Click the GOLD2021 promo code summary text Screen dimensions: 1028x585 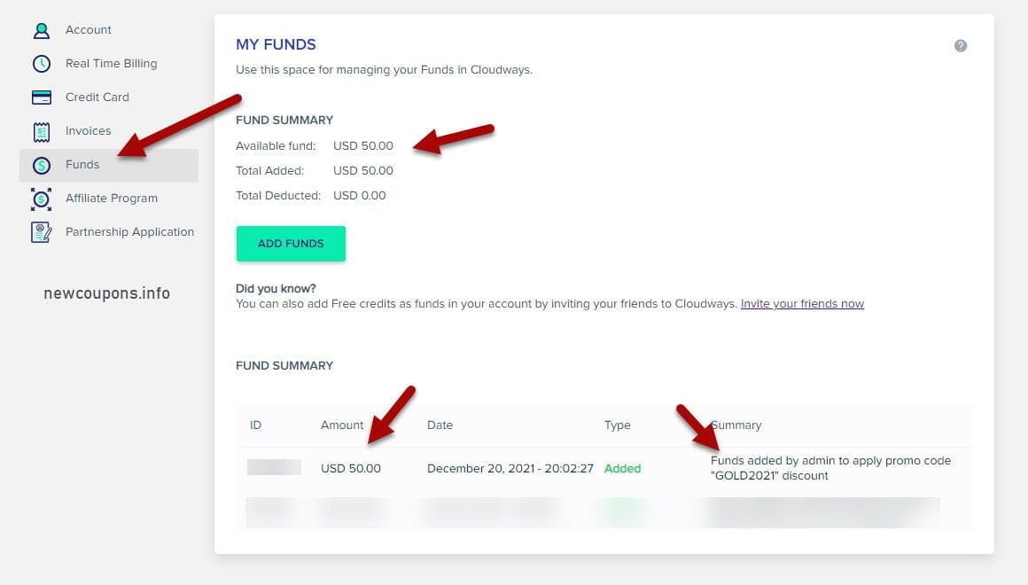[830, 467]
